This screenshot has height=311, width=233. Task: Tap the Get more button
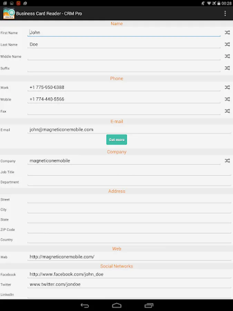[x=117, y=140]
